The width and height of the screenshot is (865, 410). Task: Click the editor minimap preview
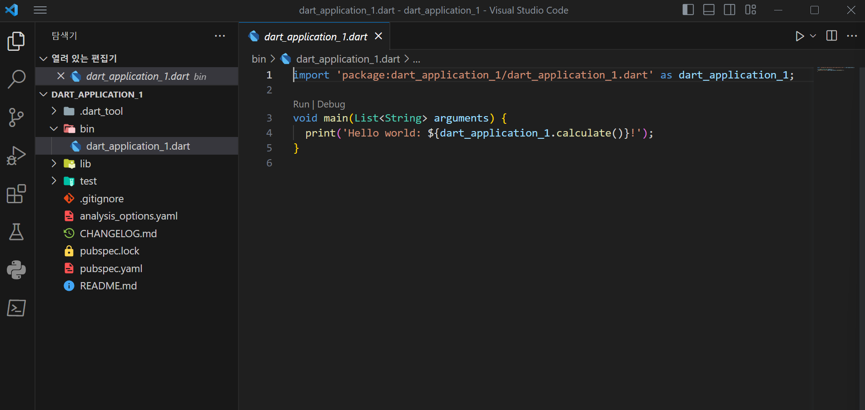(x=836, y=69)
